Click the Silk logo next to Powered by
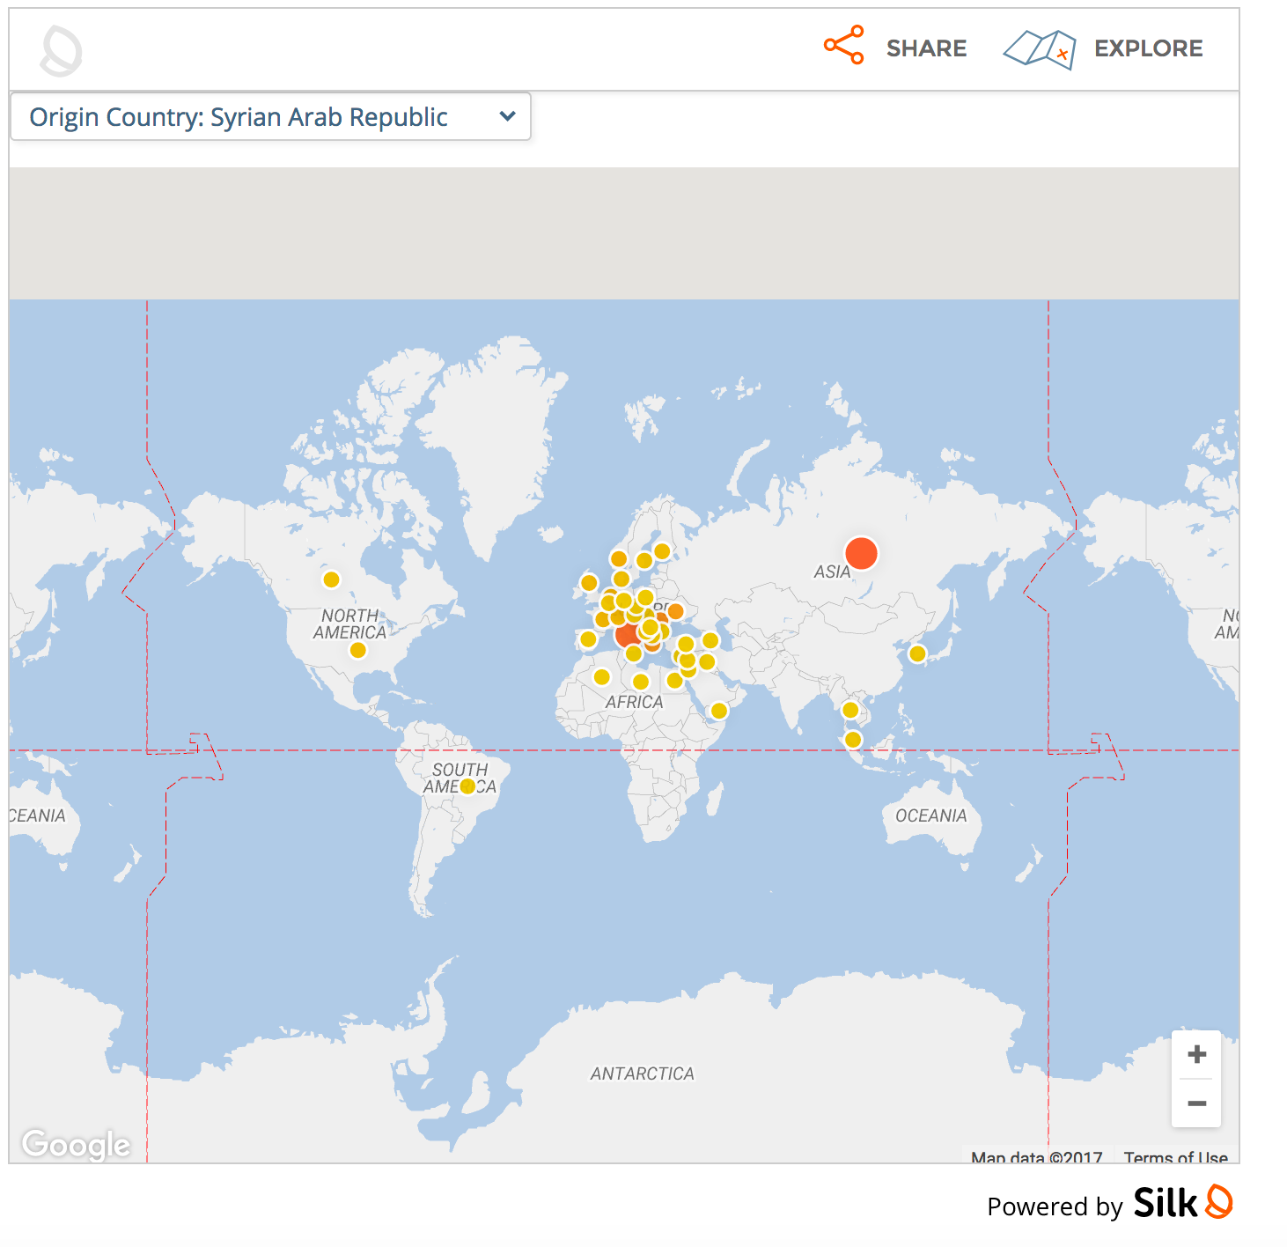 1219,1203
